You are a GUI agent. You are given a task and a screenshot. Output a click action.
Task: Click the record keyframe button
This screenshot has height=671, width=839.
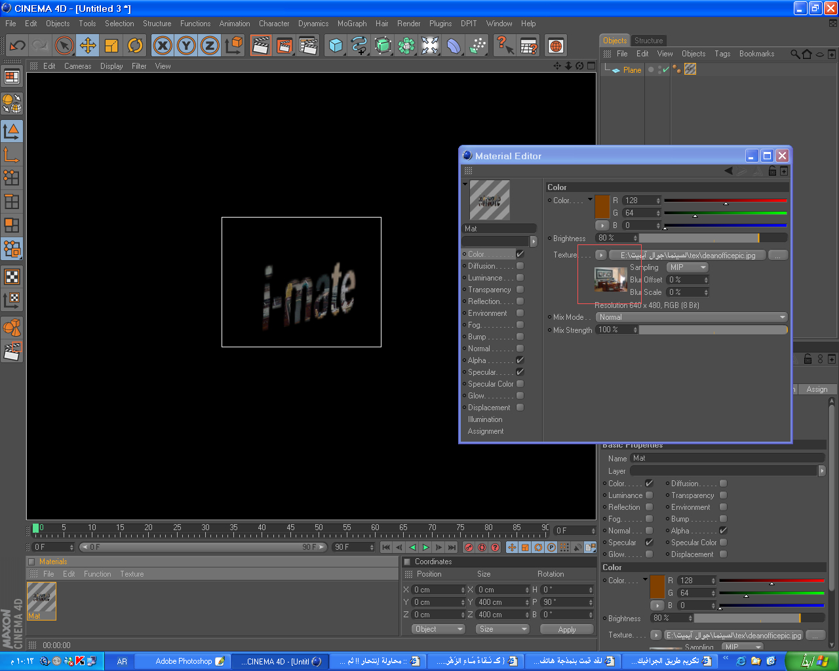(x=469, y=547)
